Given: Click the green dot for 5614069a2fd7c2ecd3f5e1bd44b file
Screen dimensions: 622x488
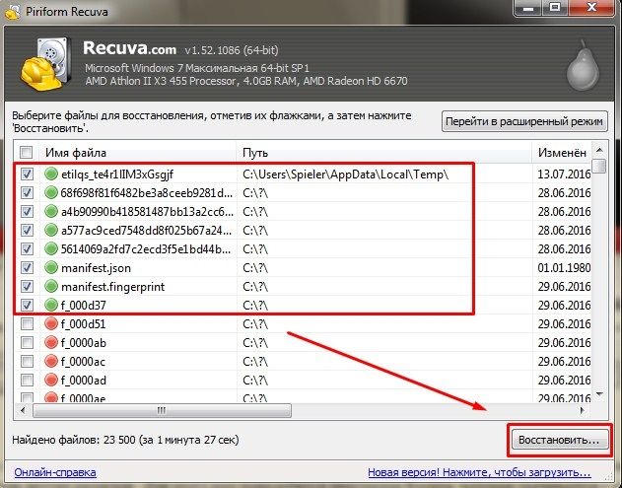Looking at the screenshot, I should coord(51,249).
